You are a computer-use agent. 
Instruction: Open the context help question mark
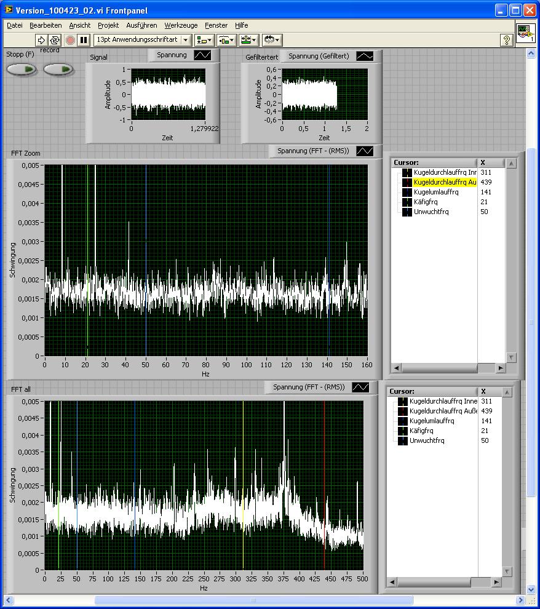coord(506,40)
